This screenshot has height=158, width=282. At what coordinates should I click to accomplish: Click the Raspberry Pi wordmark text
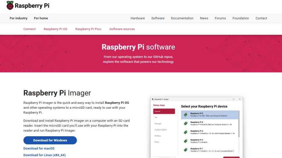[32, 6]
